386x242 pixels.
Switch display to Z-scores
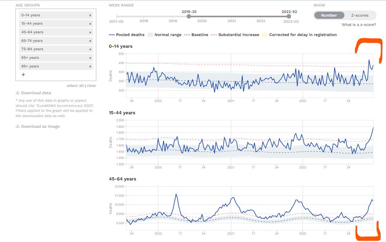[360, 15]
